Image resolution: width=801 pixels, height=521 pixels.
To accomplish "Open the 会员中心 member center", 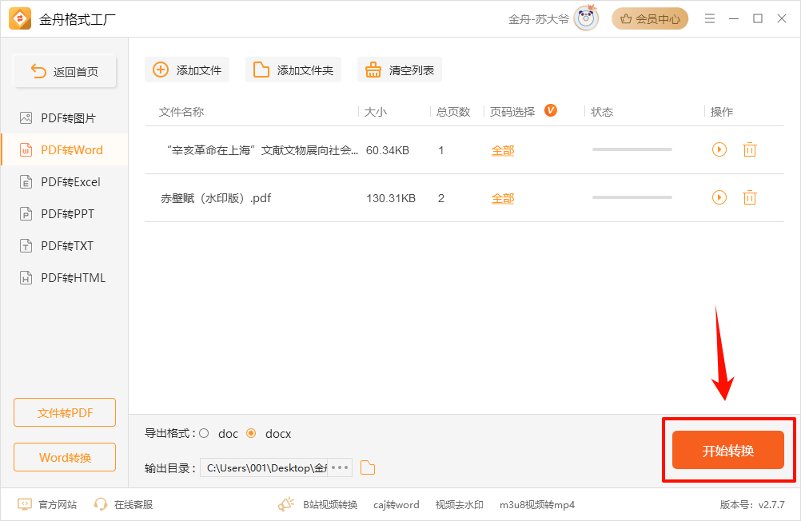I will (x=650, y=18).
